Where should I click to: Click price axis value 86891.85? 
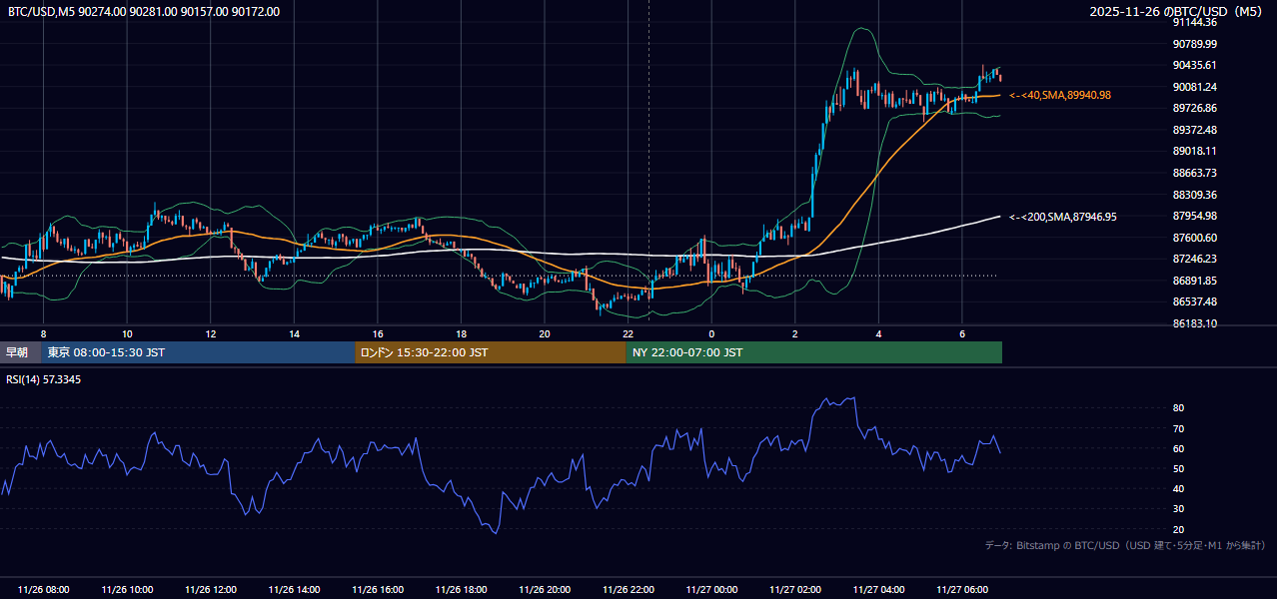(1195, 281)
